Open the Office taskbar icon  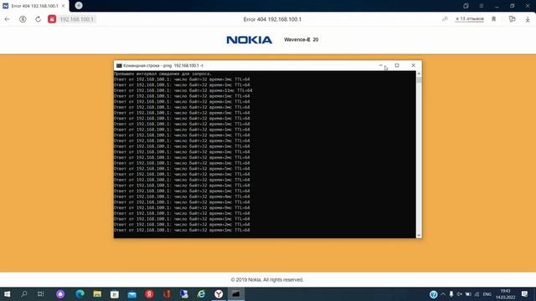(x=167, y=293)
